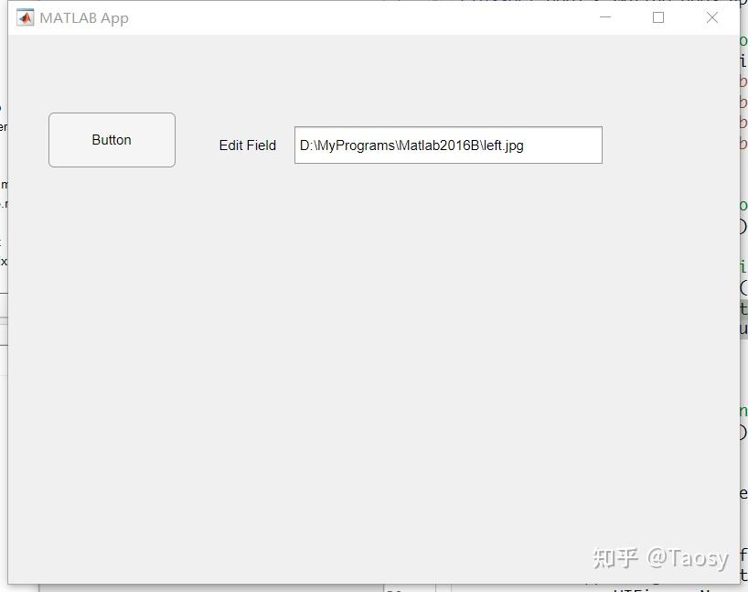Minimize the MATLAB App window
748x592 pixels.
point(604,16)
